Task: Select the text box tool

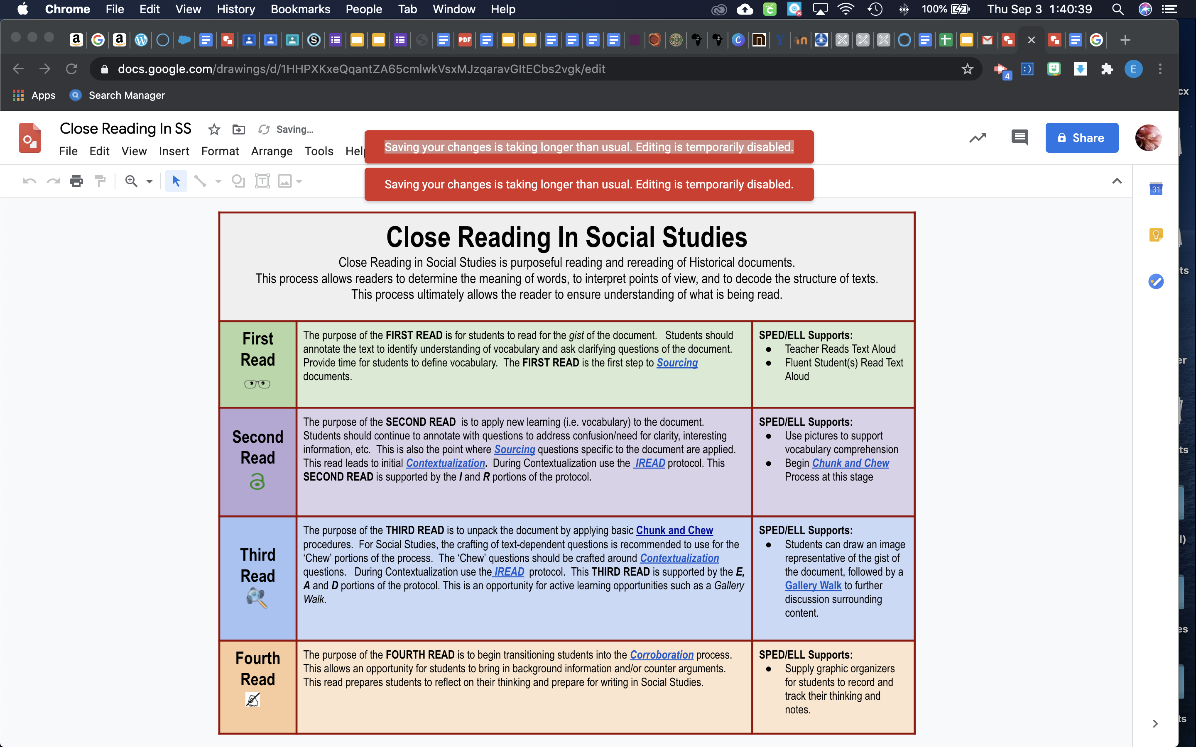Action: point(262,181)
